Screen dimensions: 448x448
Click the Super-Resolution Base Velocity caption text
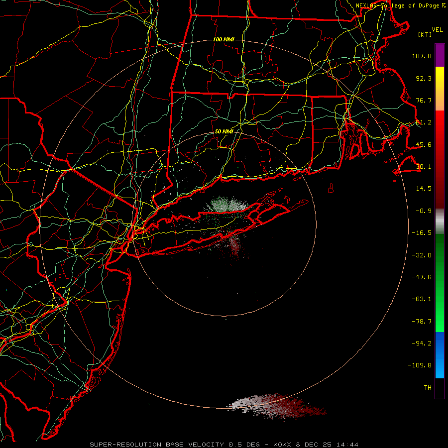click(224, 445)
